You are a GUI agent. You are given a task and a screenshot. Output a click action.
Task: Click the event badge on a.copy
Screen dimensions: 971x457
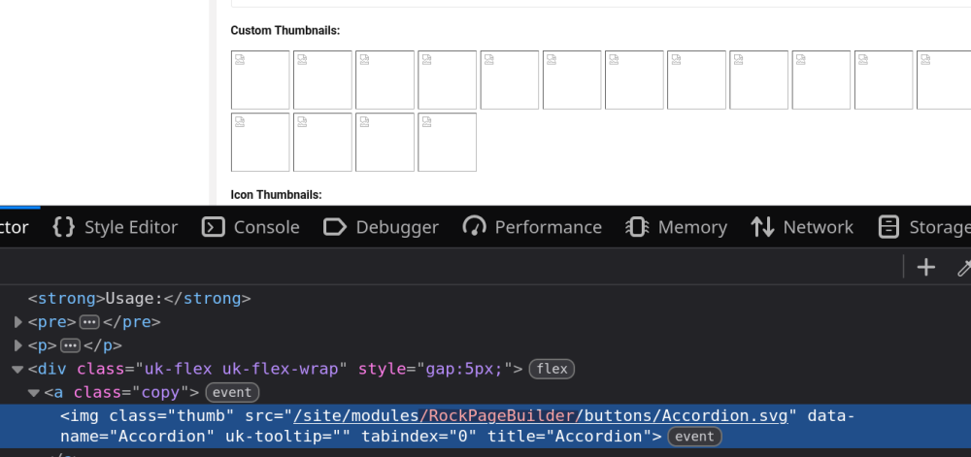click(233, 393)
